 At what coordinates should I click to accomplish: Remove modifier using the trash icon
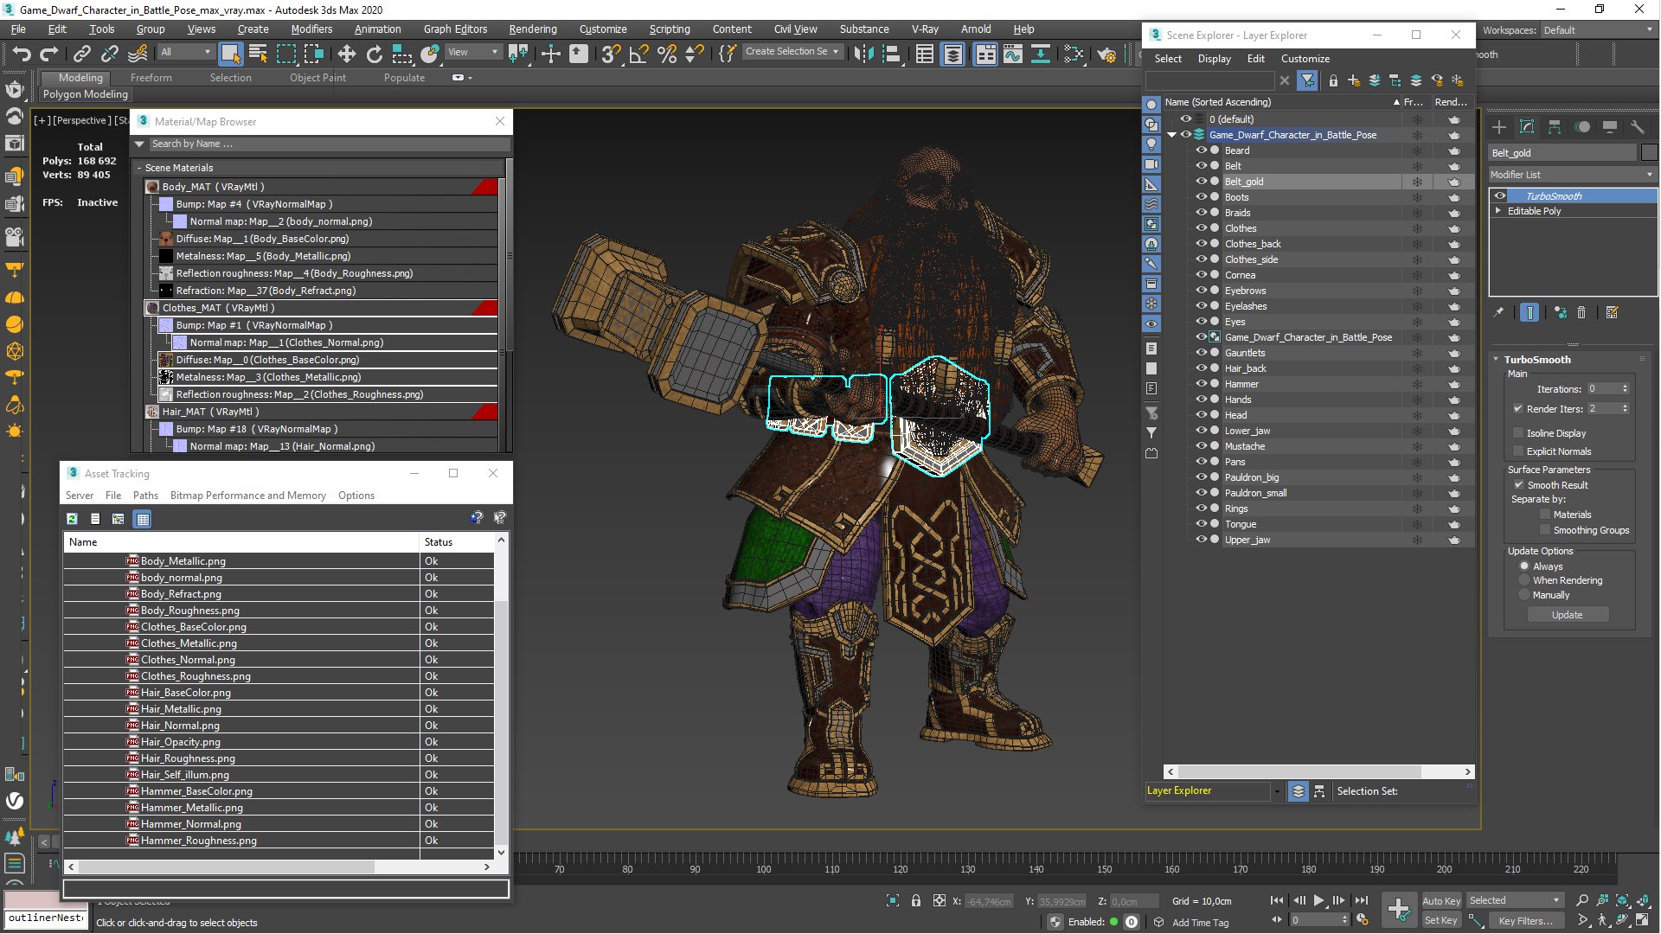tap(1581, 313)
